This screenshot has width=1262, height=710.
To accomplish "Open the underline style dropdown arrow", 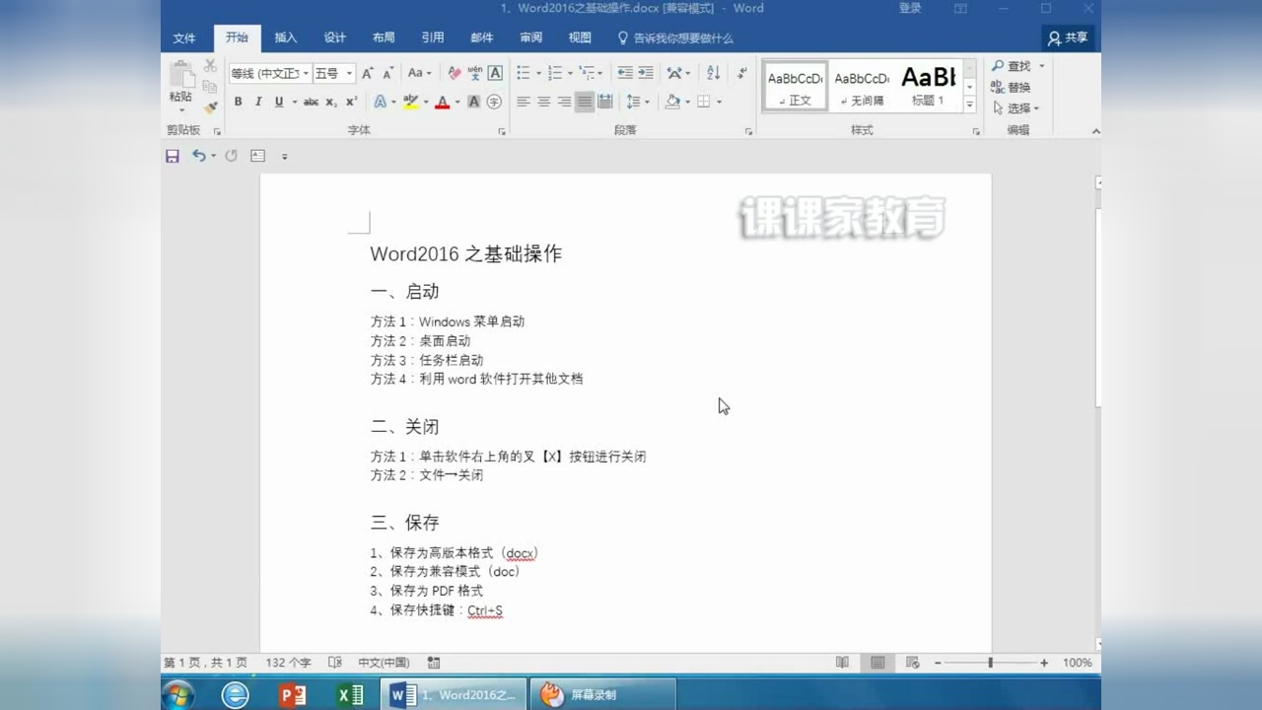I will [x=294, y=102].
